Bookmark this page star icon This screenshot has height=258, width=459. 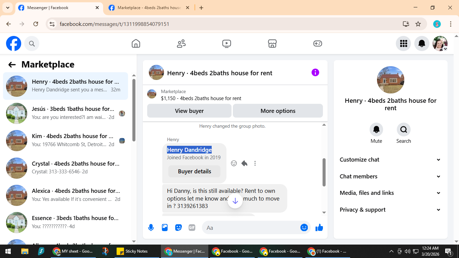coord(418,24)
